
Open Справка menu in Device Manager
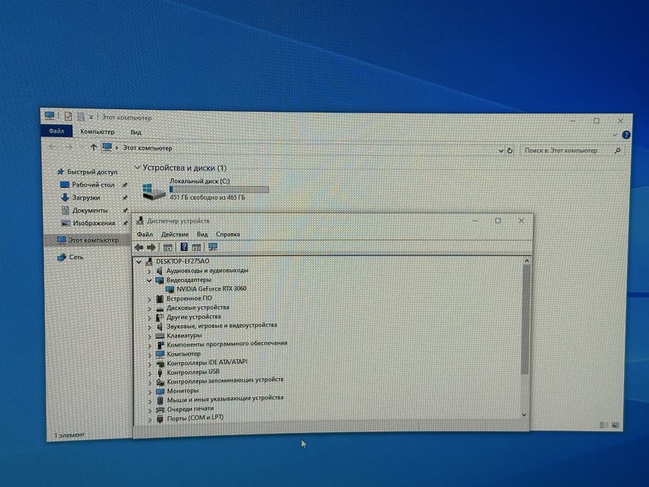(227, 234)
